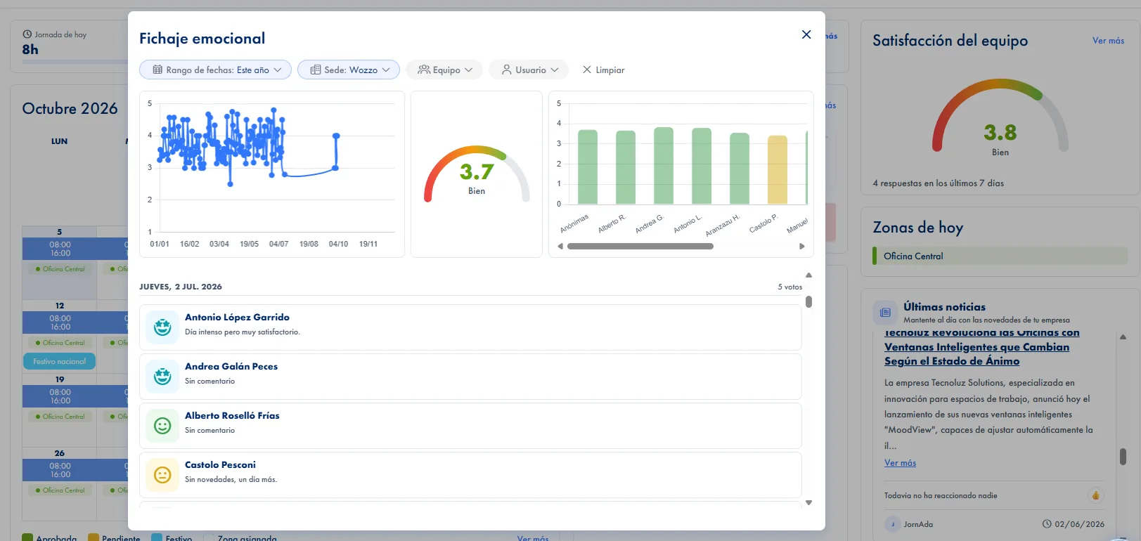1141x541 pixels.
Task: Open the Equipo filter dropdown
Action: pos(444,70)
